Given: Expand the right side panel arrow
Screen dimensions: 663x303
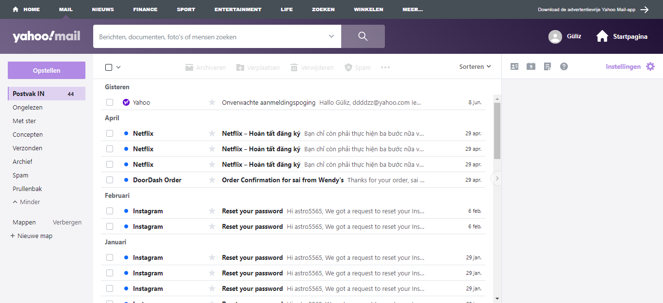Looking at the screenshot, I should pyautogui.click(x=497, y=178).
